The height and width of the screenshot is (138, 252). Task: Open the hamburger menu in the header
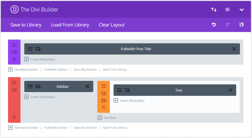click(228, 9)
